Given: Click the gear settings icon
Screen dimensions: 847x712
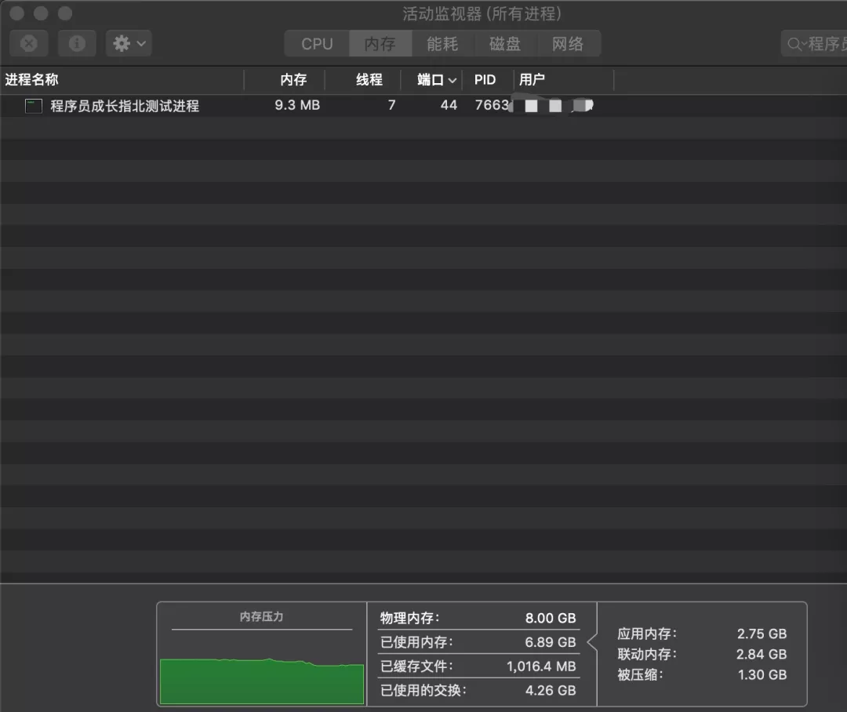Looking at the screenshot, I should (122, 44).
